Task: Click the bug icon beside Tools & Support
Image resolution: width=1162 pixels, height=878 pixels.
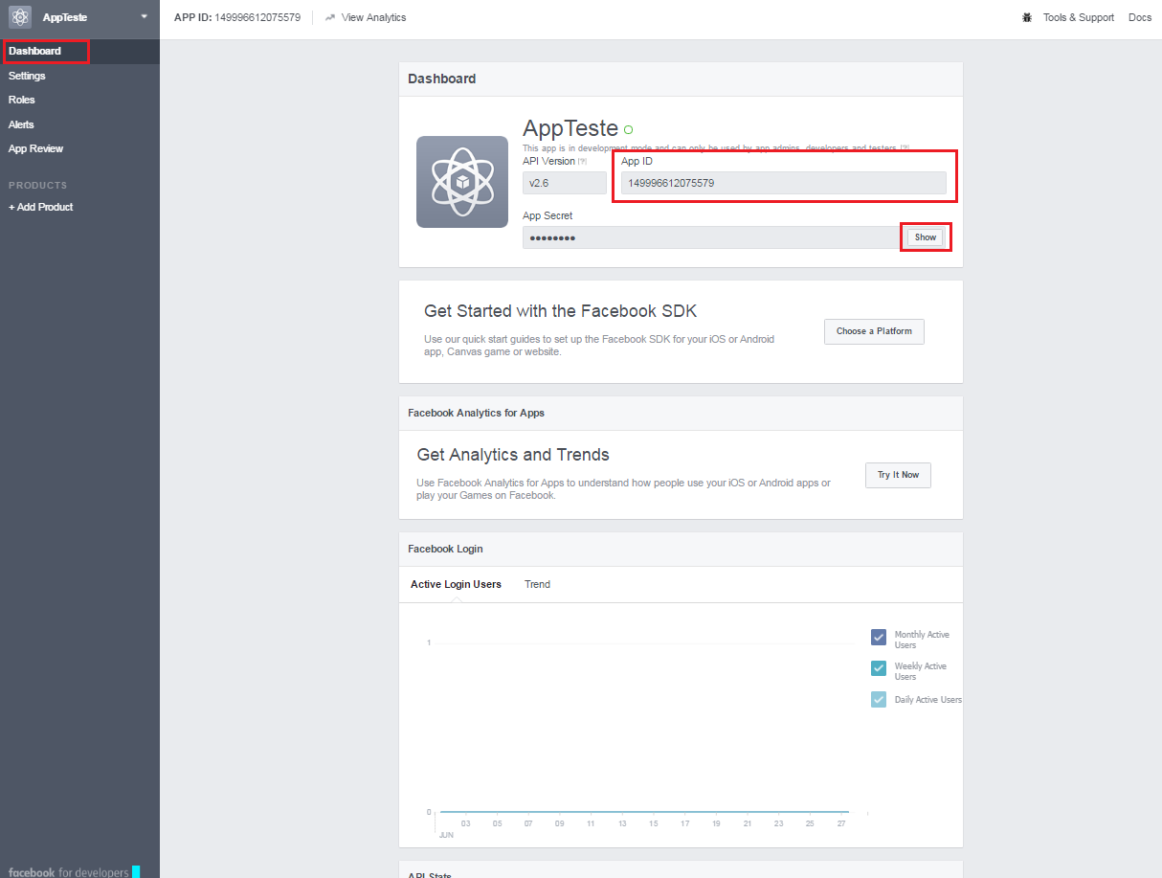Action: point(1027,17)
